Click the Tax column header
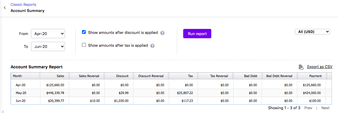This screenshot has height=113, width=338. tap(183, 76)
